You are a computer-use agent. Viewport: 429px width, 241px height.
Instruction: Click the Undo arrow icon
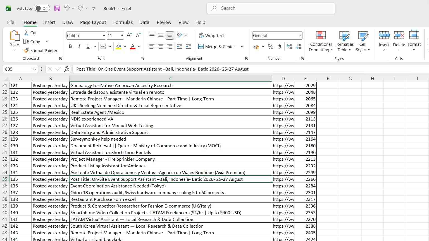click(67, 8)
